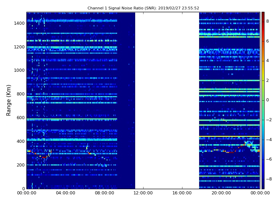Image resolution: width=278 pixels, height=209 pixels.
Task: Click the 1400 range tick label
Action: (19, 23)
